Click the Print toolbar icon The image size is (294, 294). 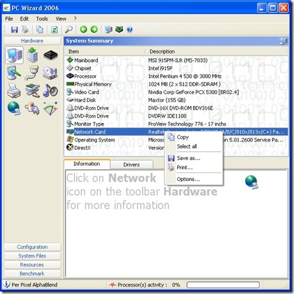[25, 30]
